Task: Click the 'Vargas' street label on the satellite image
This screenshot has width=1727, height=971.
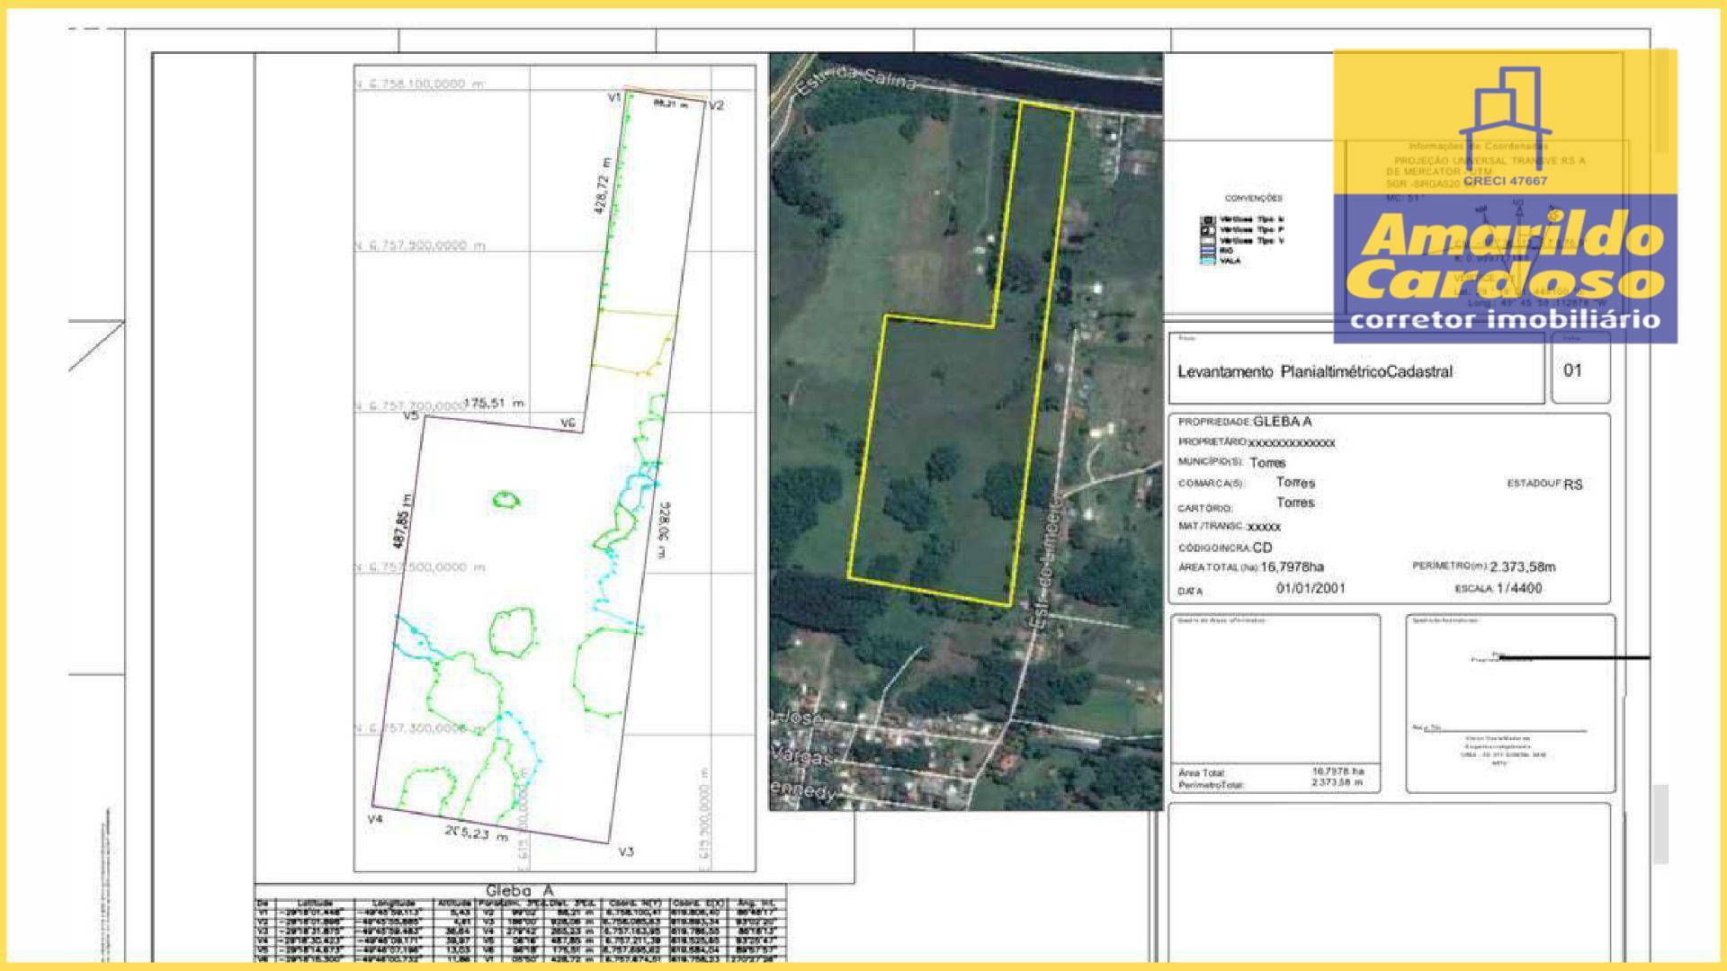Action: (x=802, y=758)
